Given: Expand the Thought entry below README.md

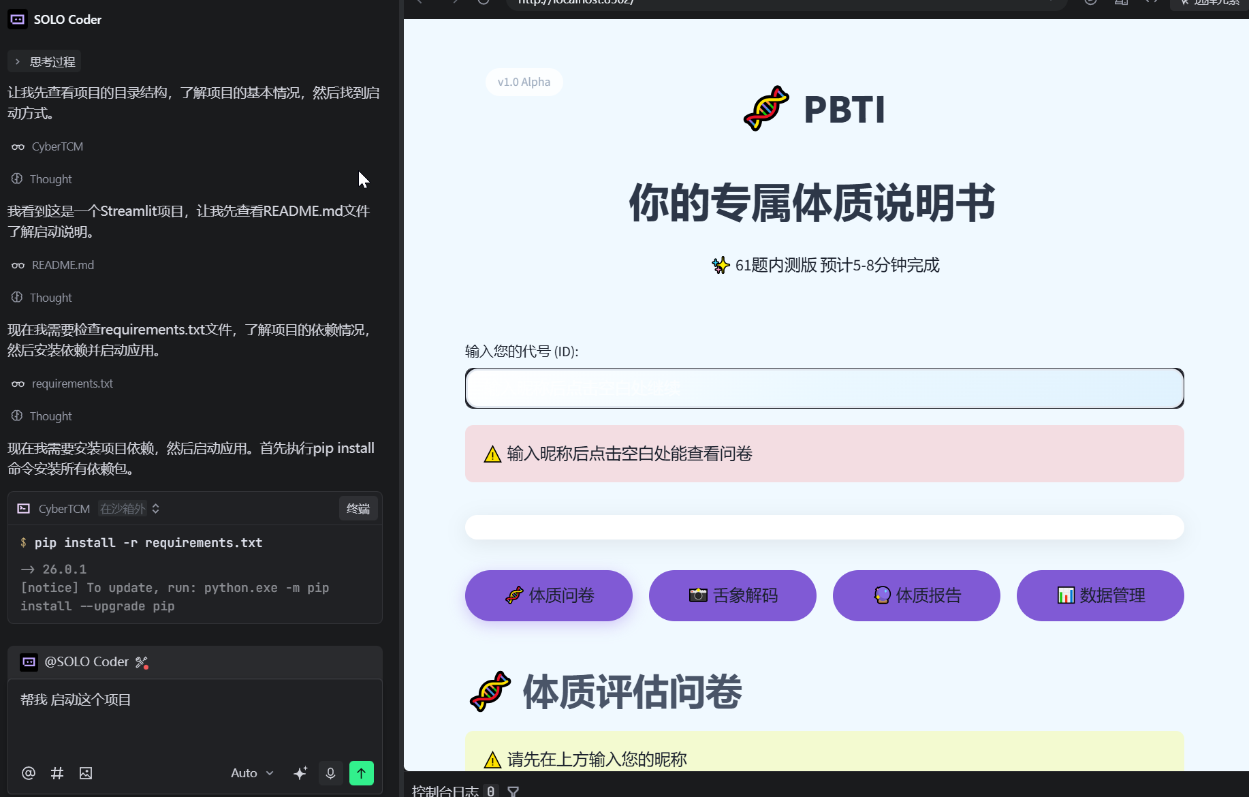Looking at the screenshot, I should [42, 298].
